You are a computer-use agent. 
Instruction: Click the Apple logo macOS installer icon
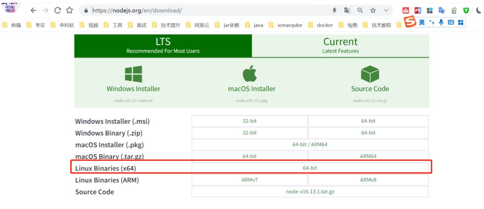(x=249, y=73)
